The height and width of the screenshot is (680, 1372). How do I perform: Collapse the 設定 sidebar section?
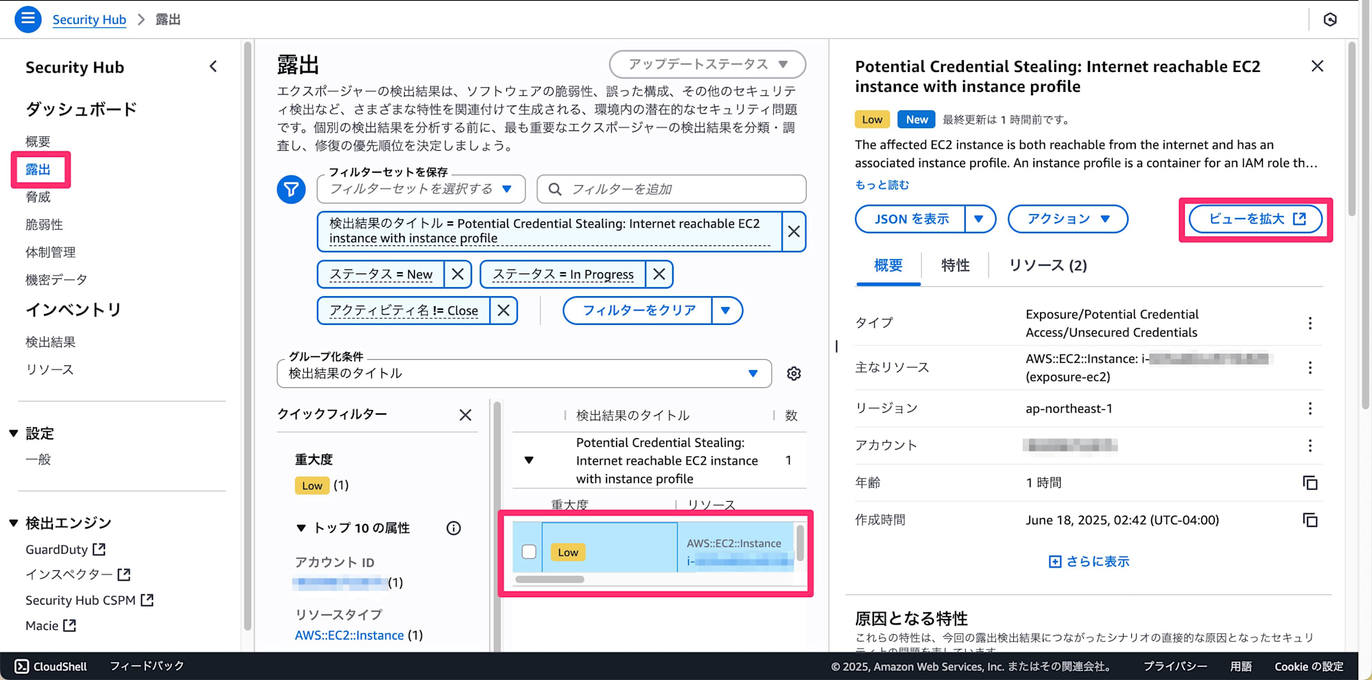[x=13, y=433]
